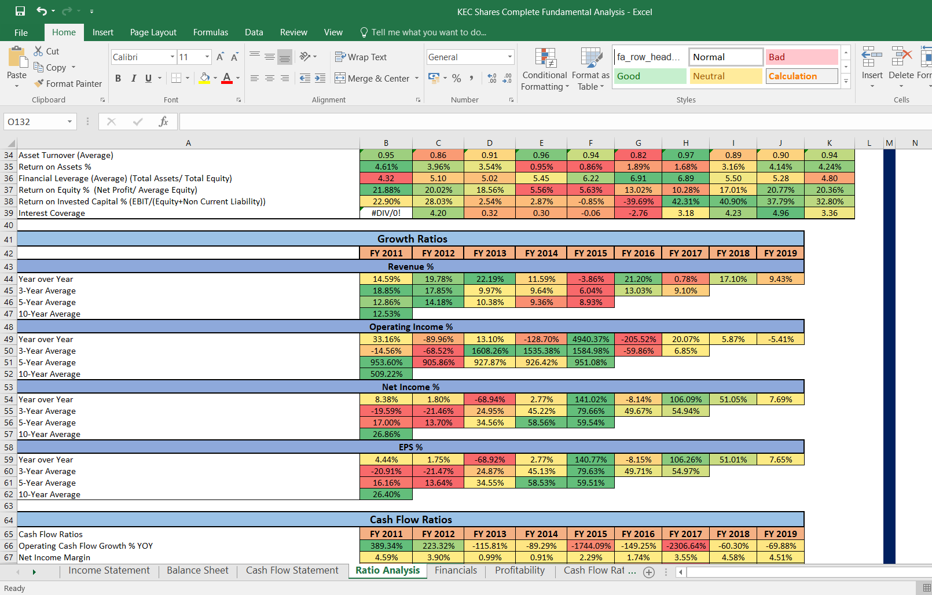Apply the Good cell style
932x595 pixels.
[x=650, y=76]
